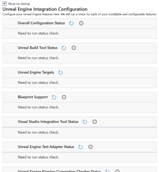Refresh the Unreal Engine Targets check
Screen dimensions: 159x172
(60, 72)
